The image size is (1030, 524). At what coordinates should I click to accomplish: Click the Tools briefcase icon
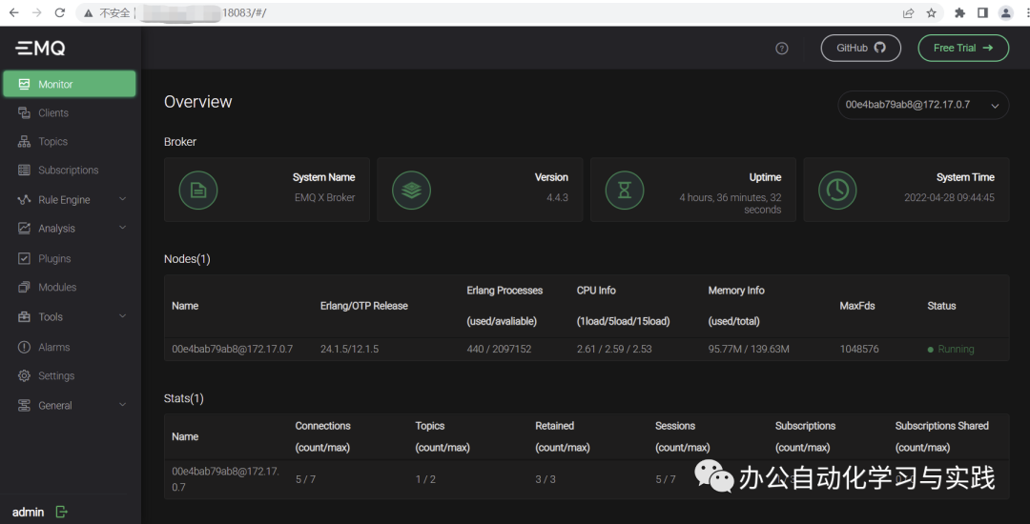[x=24, y=316]
